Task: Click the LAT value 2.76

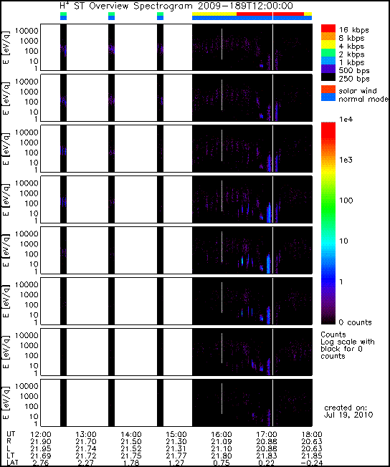Action: tap(41, 463)
